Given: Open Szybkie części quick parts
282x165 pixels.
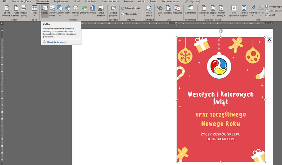Looking at the screenshot, I should 244,11.
